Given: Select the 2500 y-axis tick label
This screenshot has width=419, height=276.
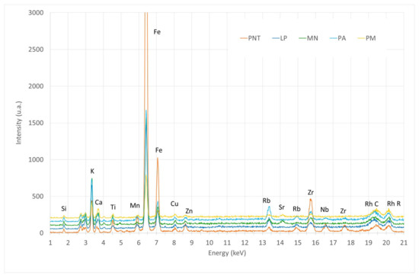Looking at the screenshot, I should [36, 50].
